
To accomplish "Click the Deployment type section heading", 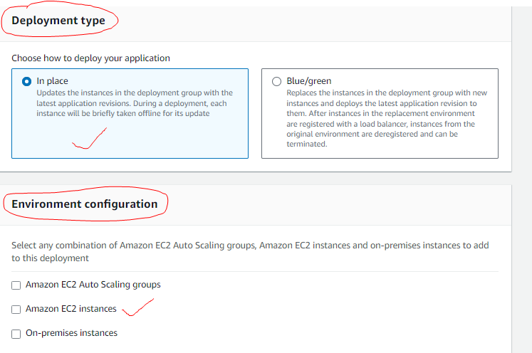I will pos(58,21).
